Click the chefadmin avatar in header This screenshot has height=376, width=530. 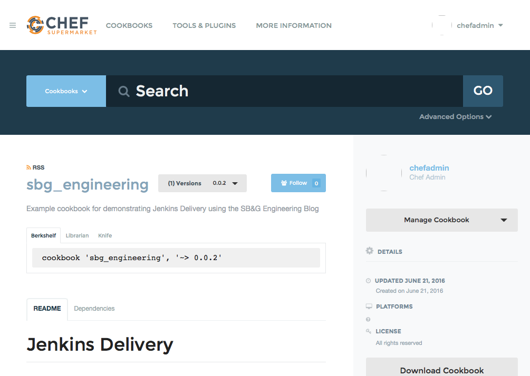[442, 25]
